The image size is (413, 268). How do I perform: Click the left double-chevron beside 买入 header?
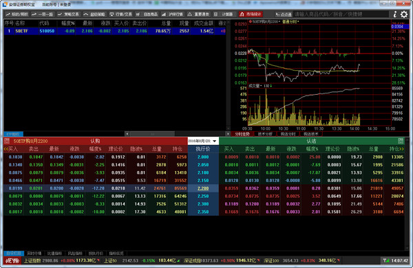[6, 149]
